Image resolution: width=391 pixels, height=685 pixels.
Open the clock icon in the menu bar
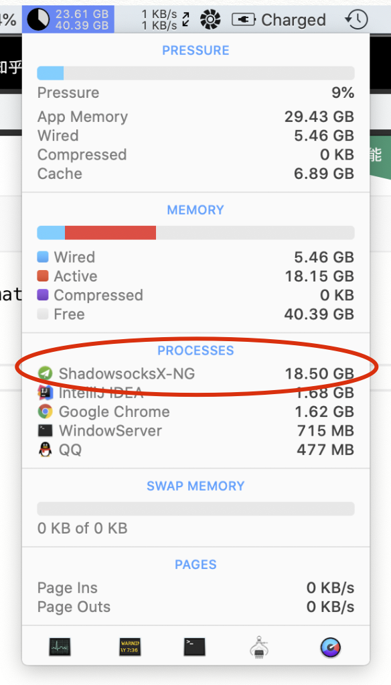click(356, 19)
